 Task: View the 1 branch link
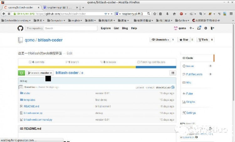pos(72,62)
